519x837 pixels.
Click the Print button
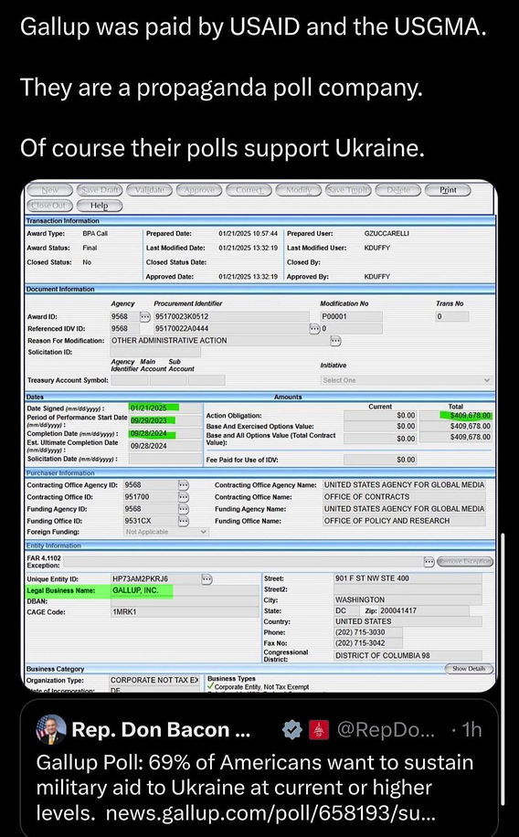point(448,190)
